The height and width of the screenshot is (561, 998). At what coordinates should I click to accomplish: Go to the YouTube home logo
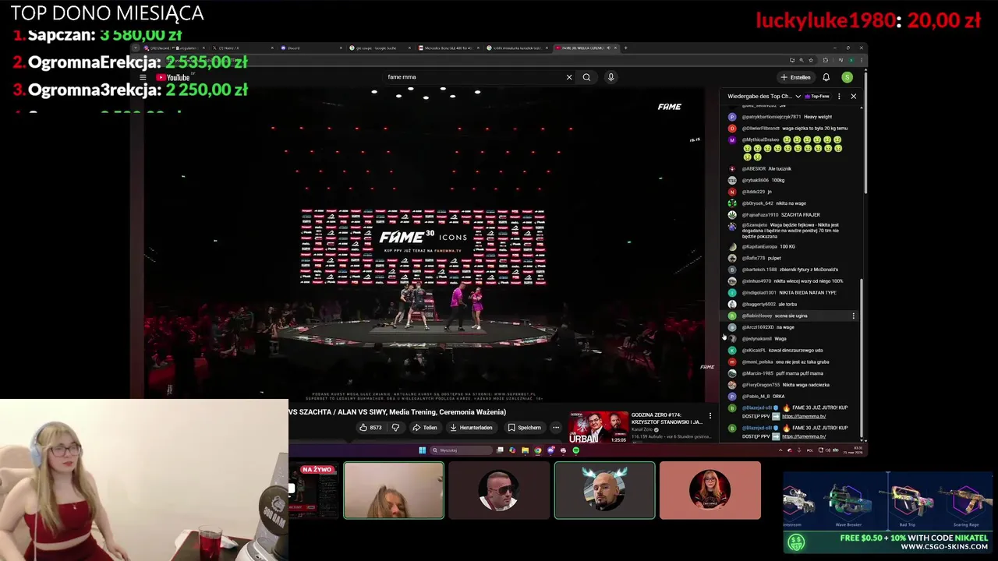[173, 77]
